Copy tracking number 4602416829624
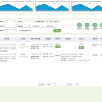 [89, 60]
